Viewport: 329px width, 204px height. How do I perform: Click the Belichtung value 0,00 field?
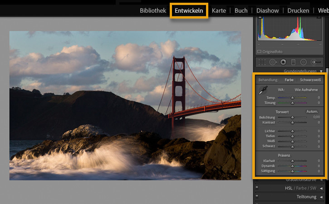[317, 117]
